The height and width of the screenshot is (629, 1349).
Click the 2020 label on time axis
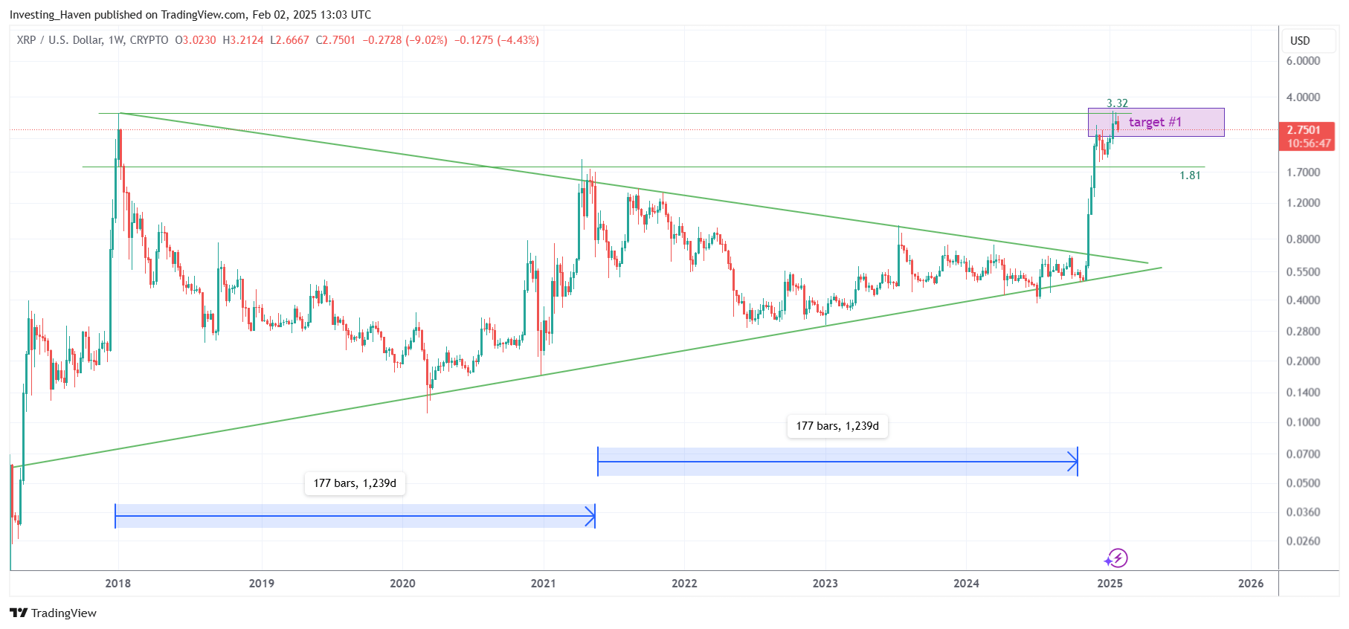402,584
